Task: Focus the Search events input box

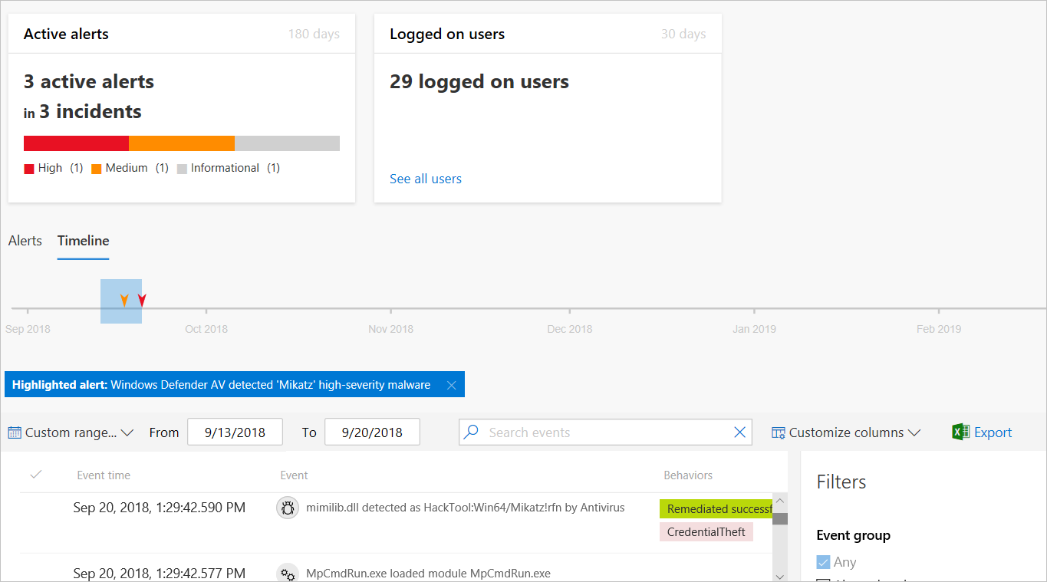Action: click(606, 432)
